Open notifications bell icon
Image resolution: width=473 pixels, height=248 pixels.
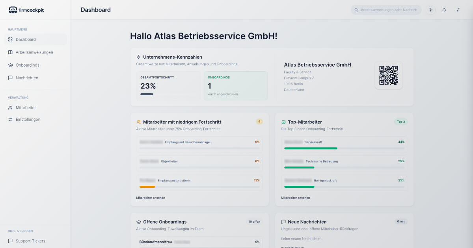click(x=444, y=10)
